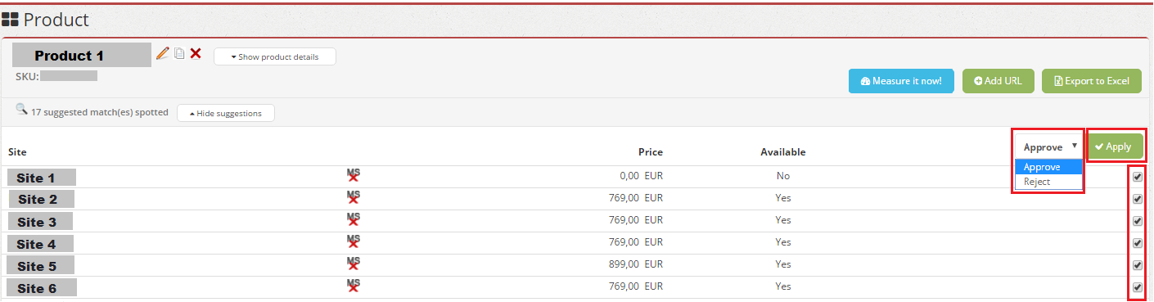The height and width of the screenshot is (302, 1154).
Task: Click the magnifier icon next to suggested matches
Action: point(21,110)
